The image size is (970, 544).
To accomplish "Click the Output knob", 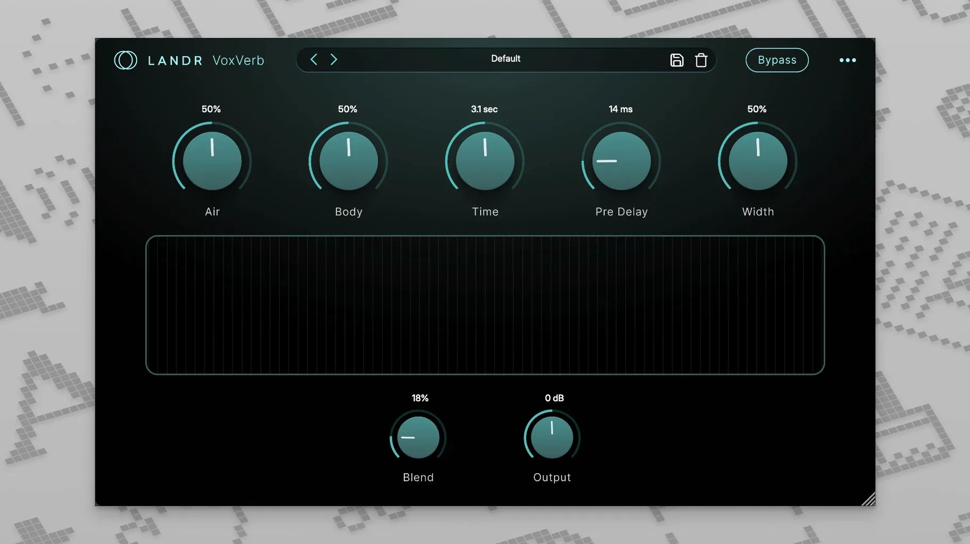I will pos(552,437).
